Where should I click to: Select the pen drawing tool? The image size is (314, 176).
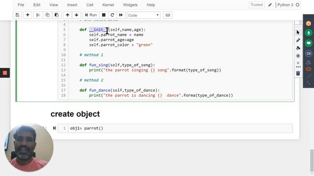pos(298,40)
